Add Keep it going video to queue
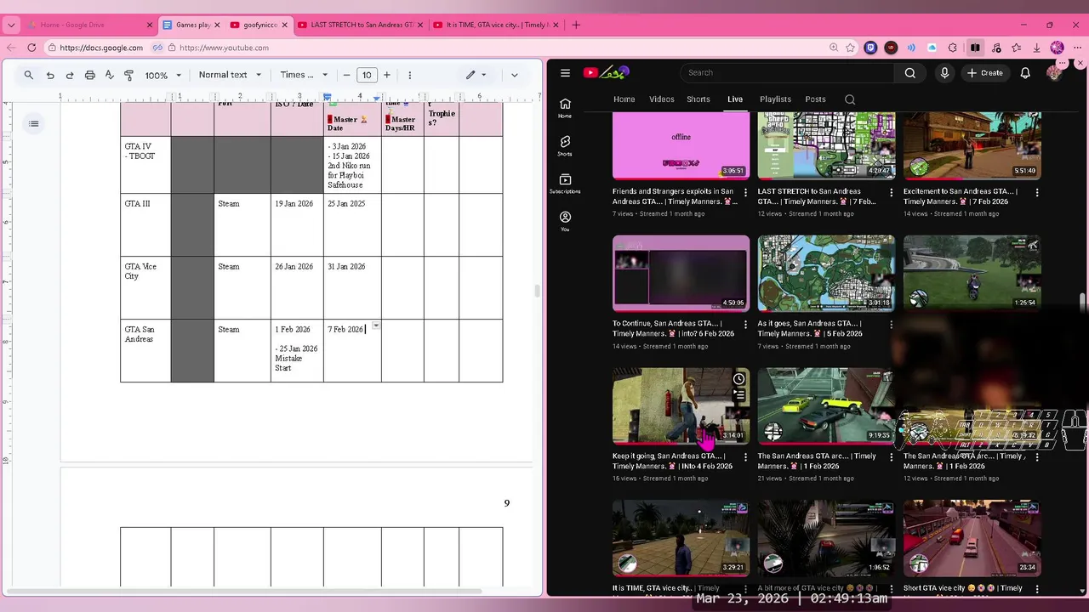This screenshot has height=612, width=1089. [739, 395]
